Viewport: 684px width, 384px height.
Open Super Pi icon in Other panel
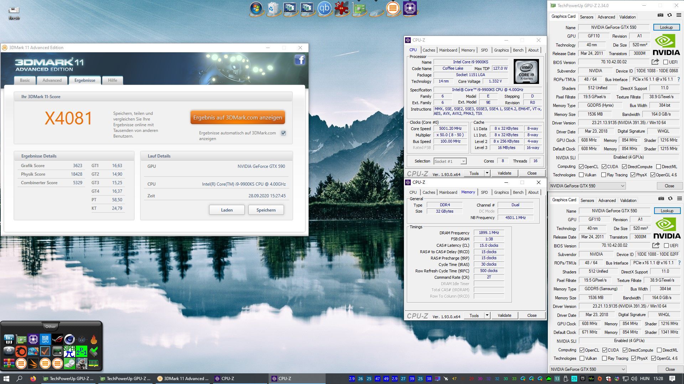[69, 351]
